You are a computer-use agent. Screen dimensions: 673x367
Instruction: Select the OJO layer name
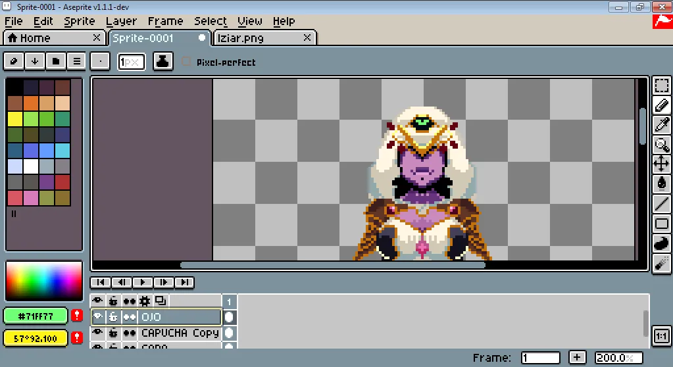(180, 317)
